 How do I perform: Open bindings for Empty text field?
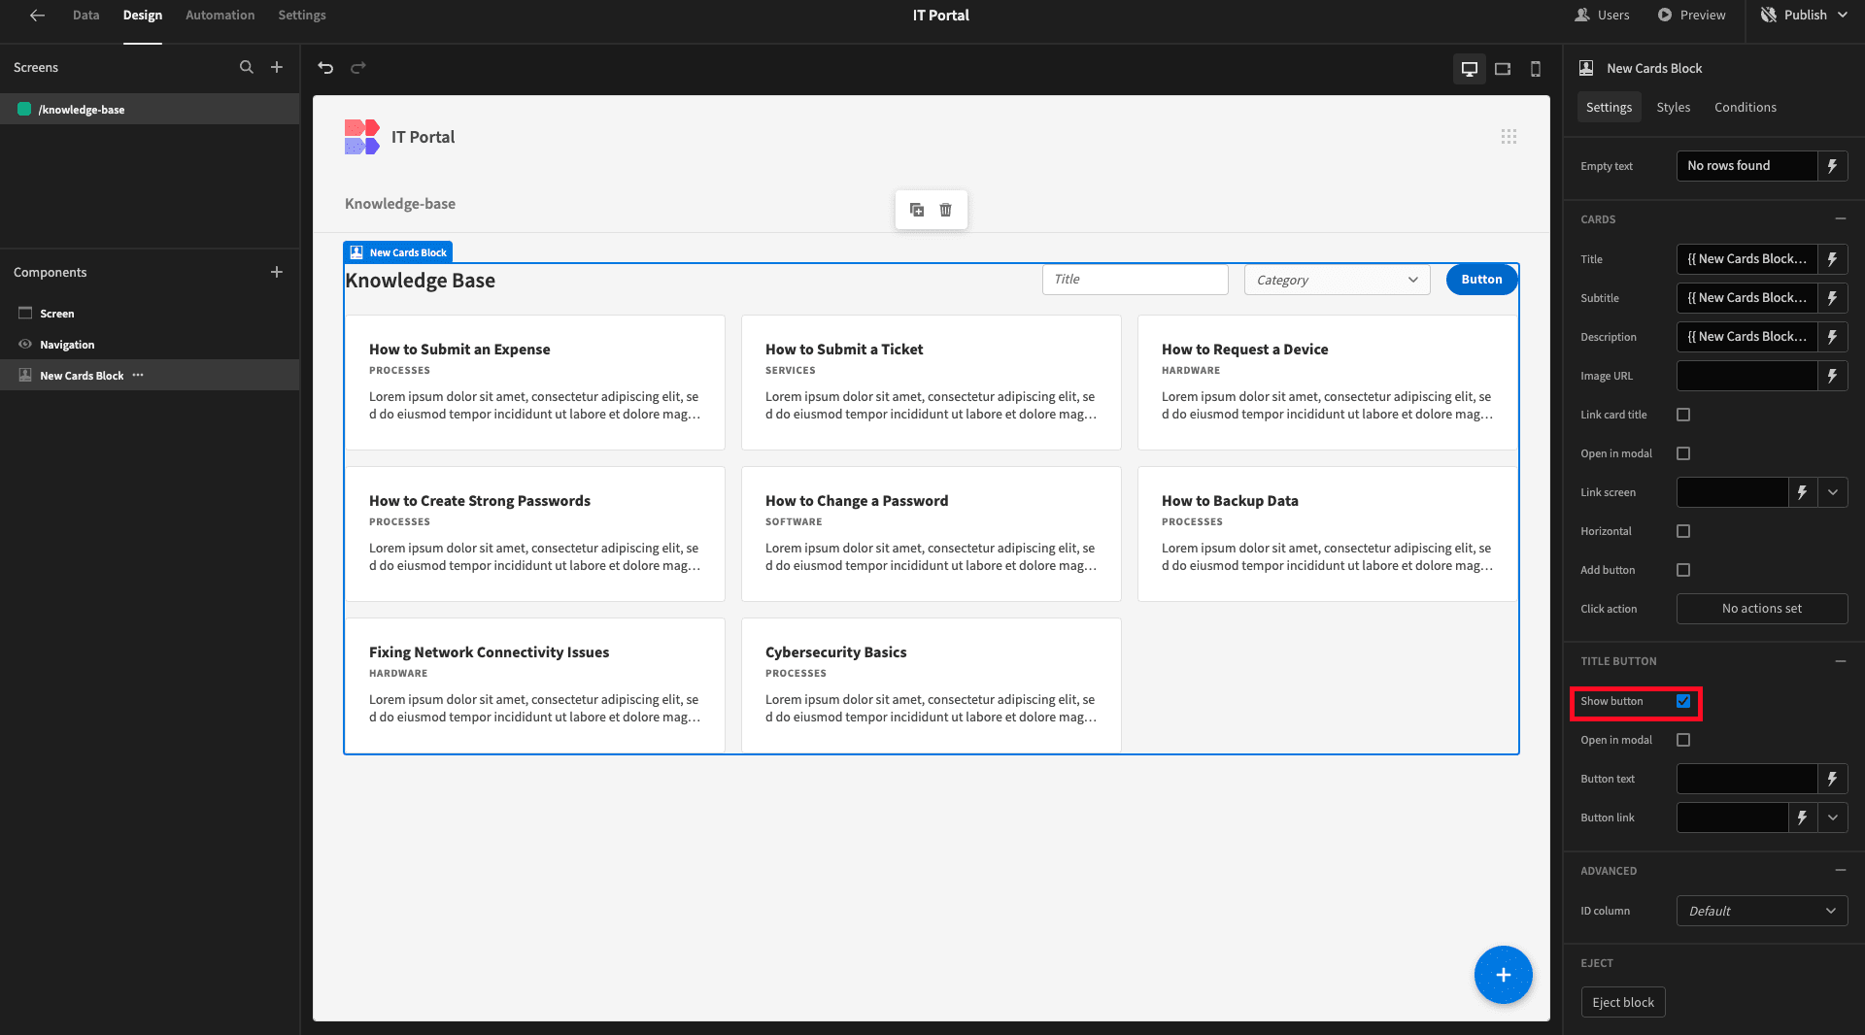tap(1833, 166)
